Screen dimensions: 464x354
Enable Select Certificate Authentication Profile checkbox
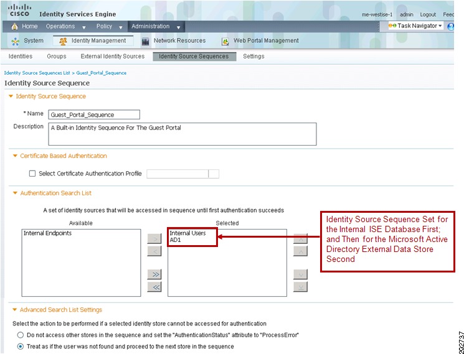coord(32,174)
